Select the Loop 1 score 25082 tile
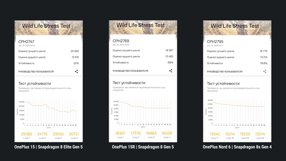 [27, 135]
